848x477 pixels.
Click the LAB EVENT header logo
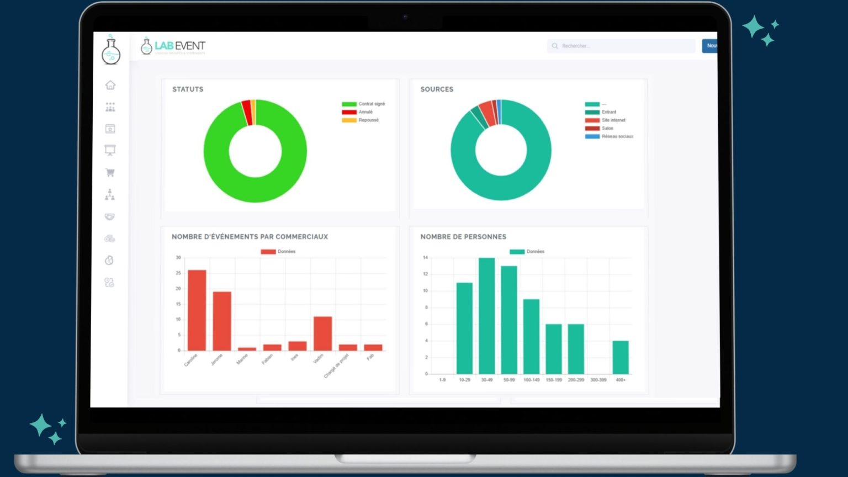coord(173,46)
